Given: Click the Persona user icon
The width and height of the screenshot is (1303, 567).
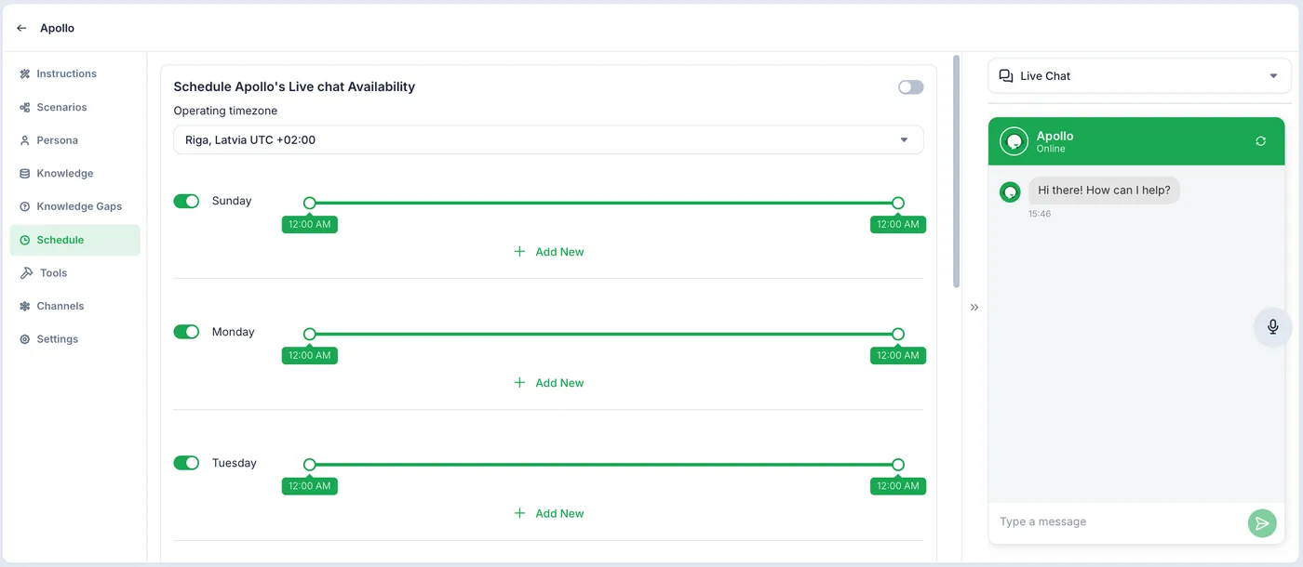Looking at the screenshot, I should coord(25,140).
